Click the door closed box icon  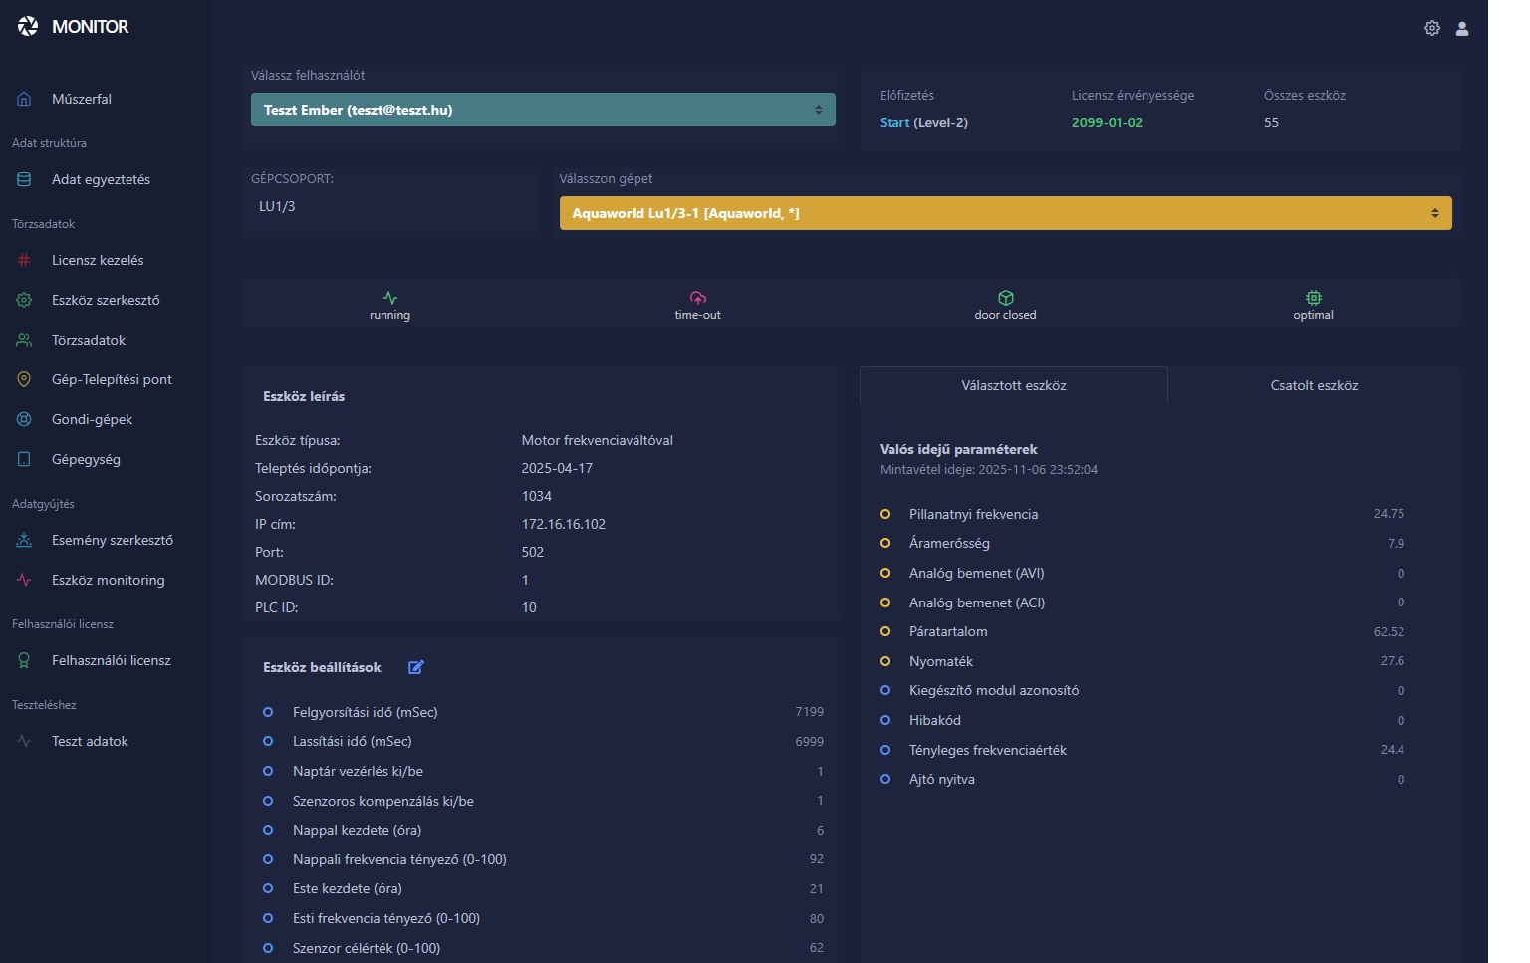coord(1005,298)
